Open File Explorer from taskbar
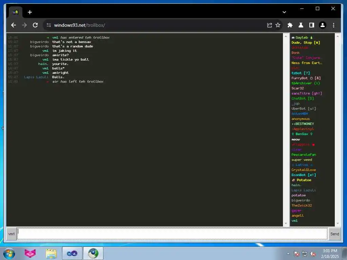The image size is (347, 260). click(52, 253)
